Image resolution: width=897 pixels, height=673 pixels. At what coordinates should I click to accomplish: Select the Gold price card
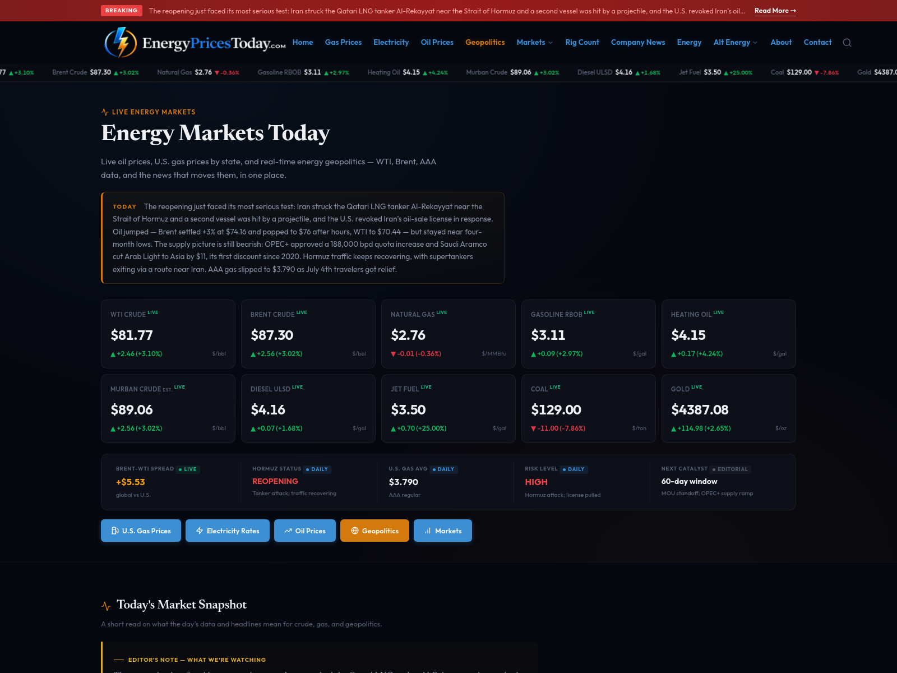pos(729,408)
